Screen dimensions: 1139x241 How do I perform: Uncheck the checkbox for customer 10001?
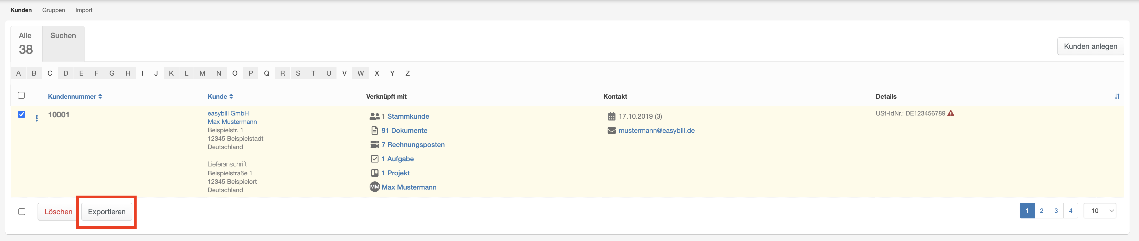tap(21, 114)
